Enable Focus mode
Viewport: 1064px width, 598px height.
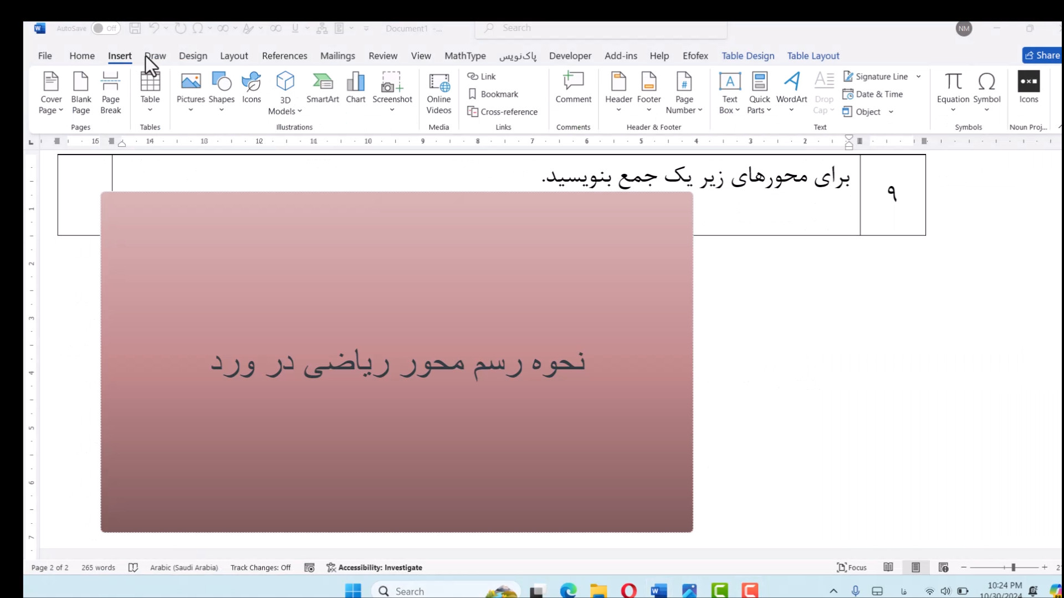point(852,568)
